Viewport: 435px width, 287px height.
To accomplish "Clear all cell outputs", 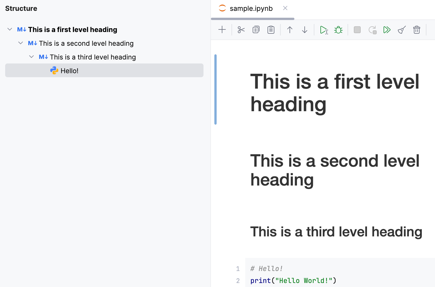I will tap(402, 29).
